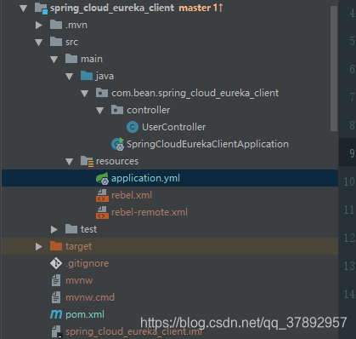Click the project tree vertical scrollbar thumb
356x339 pixels.
334,69
